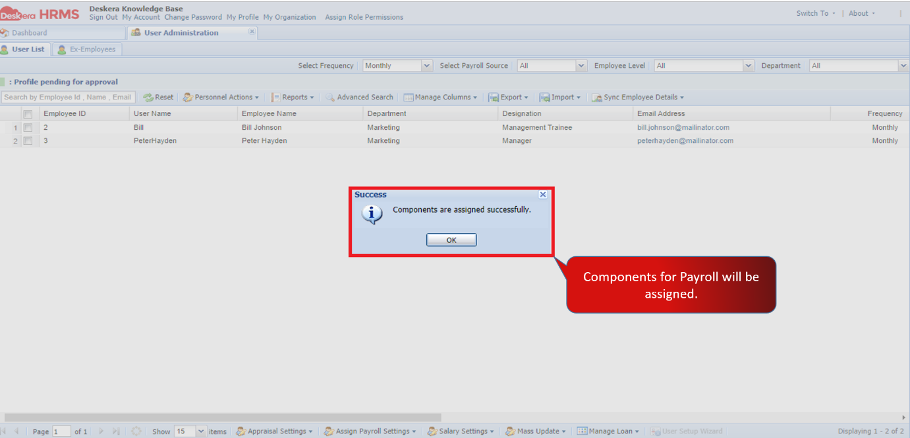Expand the Show items-per-page dropdown
The width and height of the screenshot is (910, 438).
click(x=201, y=431)
